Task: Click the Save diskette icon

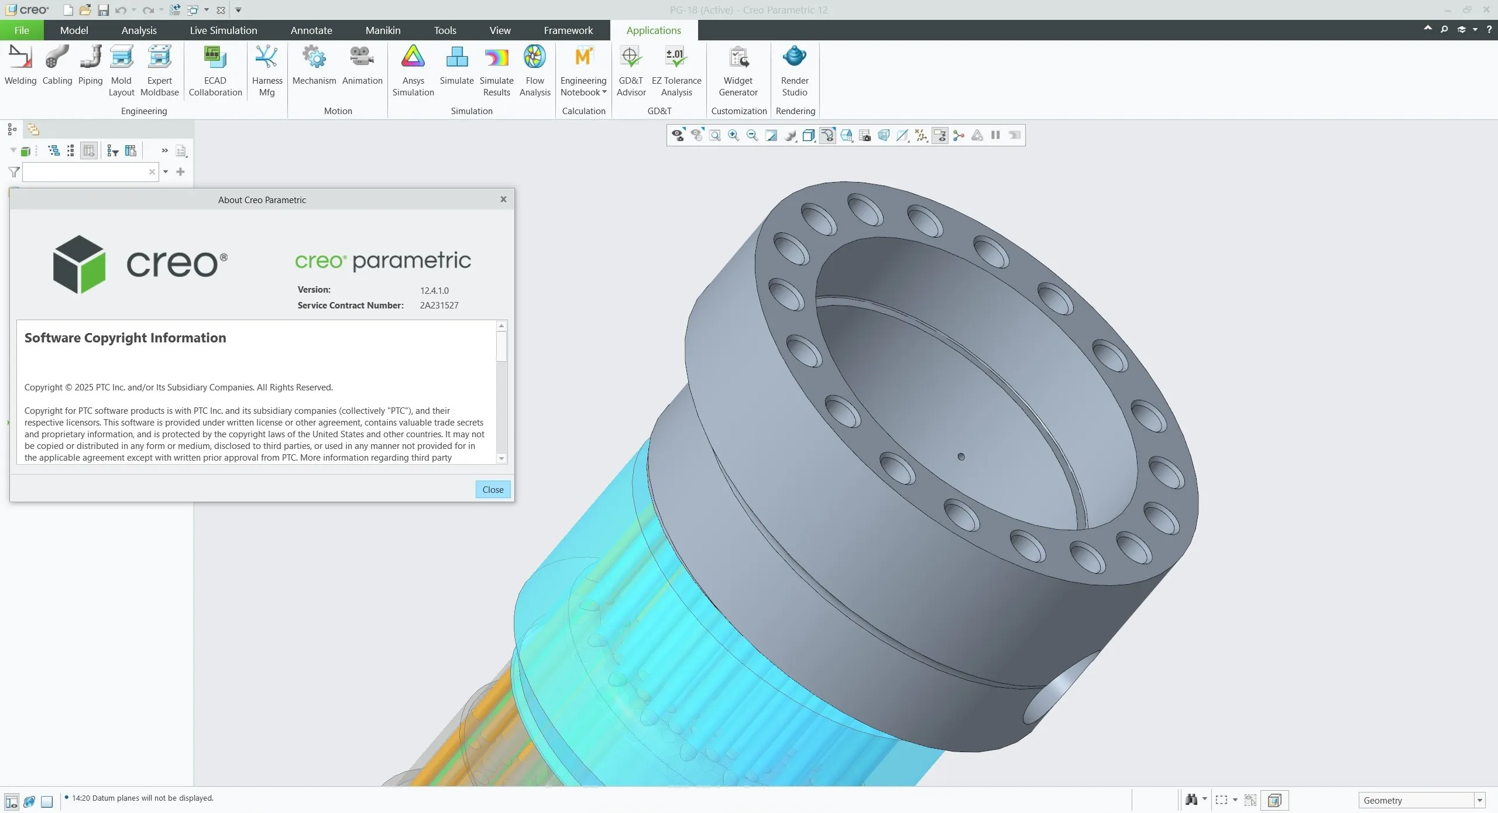Action: (103, 10)
